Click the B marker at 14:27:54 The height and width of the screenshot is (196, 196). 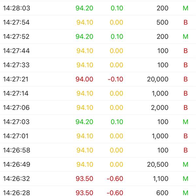(186, 23)
